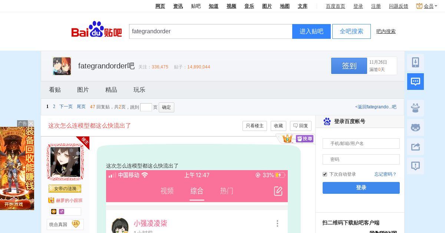Open the 知道 top navigation item

click(214, 6)
